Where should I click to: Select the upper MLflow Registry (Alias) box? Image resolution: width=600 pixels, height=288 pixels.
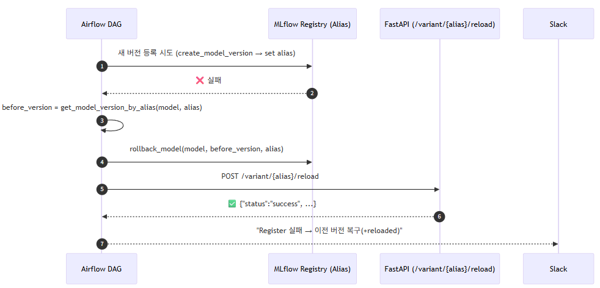312,24
